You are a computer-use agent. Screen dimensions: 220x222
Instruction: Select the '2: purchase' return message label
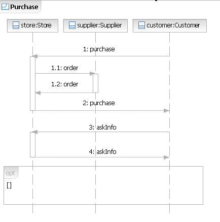[x=99, y=103]
